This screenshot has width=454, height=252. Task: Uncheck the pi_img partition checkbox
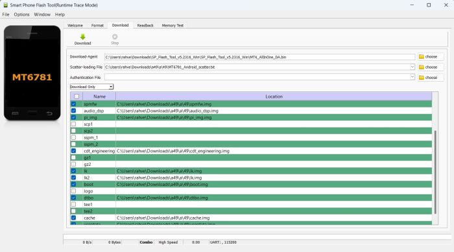tap(73, 117)
